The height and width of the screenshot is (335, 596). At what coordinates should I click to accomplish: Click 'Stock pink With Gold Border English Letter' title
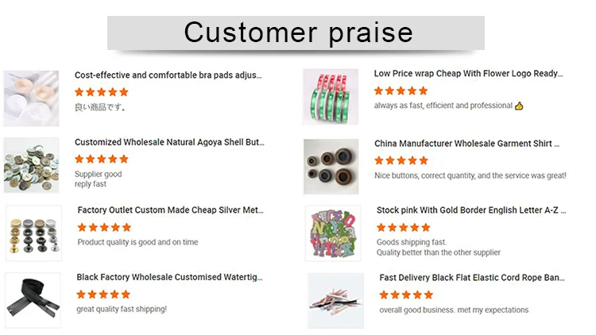(471, 210)
